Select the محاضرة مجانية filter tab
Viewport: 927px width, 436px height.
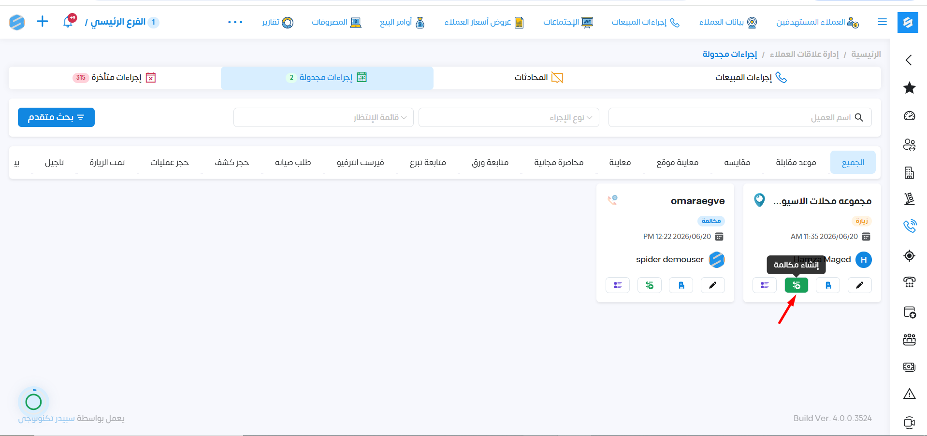[x=559, y=162]
